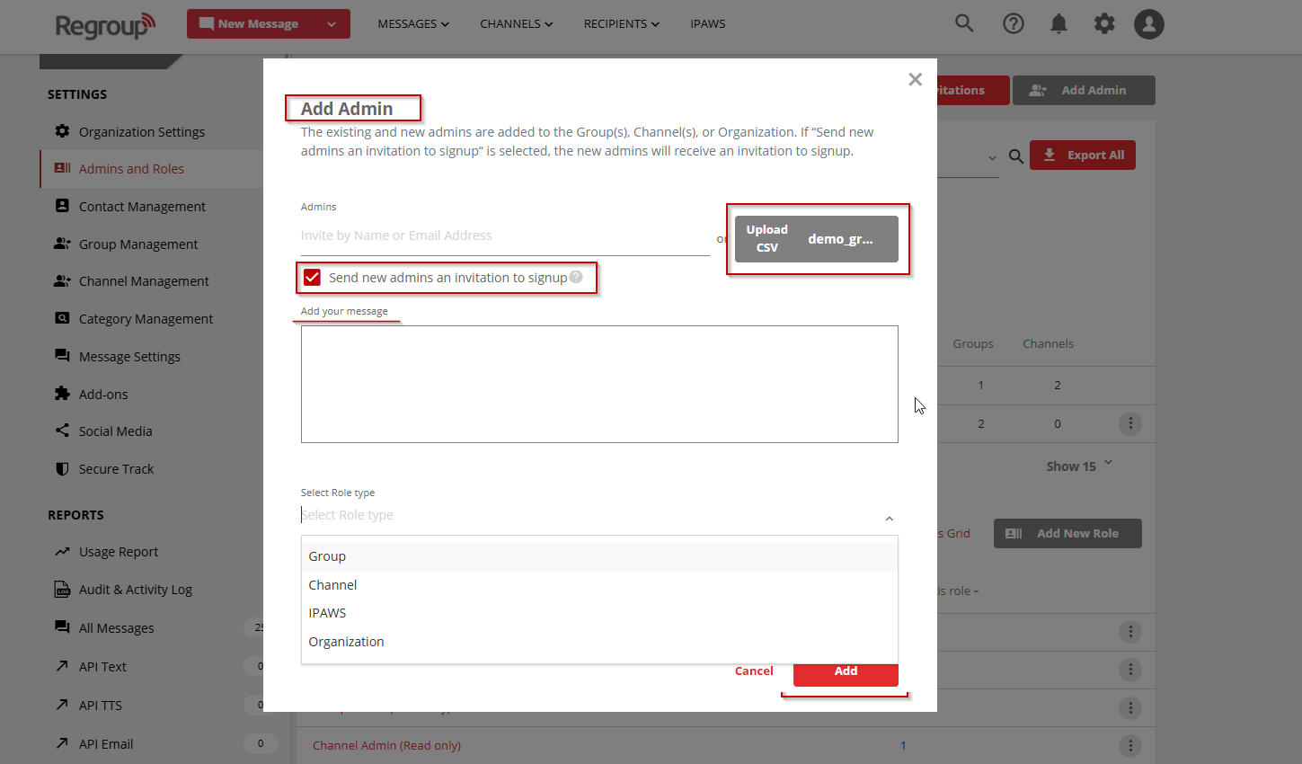Open API Email report
The height and width of the screenshot is (764, 1302).
click(x=106, y=744)
